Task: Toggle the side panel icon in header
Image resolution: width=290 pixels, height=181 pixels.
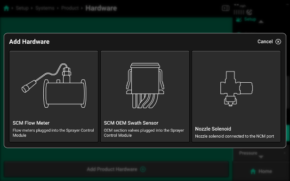Action: pyautogui.click(x=226, y=8)
